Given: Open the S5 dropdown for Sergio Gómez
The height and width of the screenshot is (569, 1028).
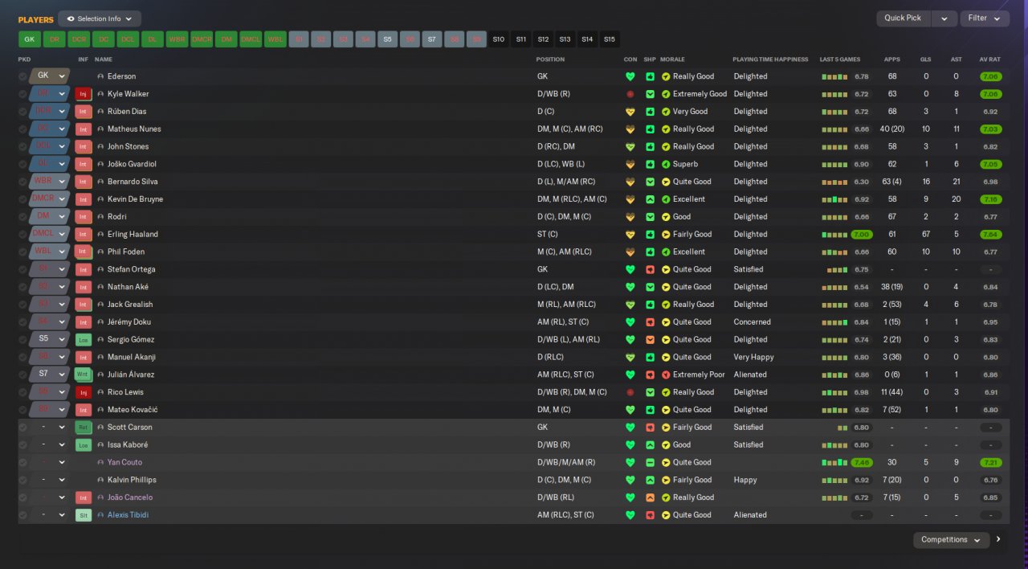Looking at the screenshot, I should click(x=50, y=340).
